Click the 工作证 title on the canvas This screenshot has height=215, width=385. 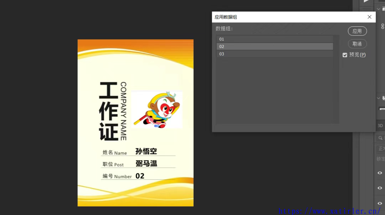109,112
